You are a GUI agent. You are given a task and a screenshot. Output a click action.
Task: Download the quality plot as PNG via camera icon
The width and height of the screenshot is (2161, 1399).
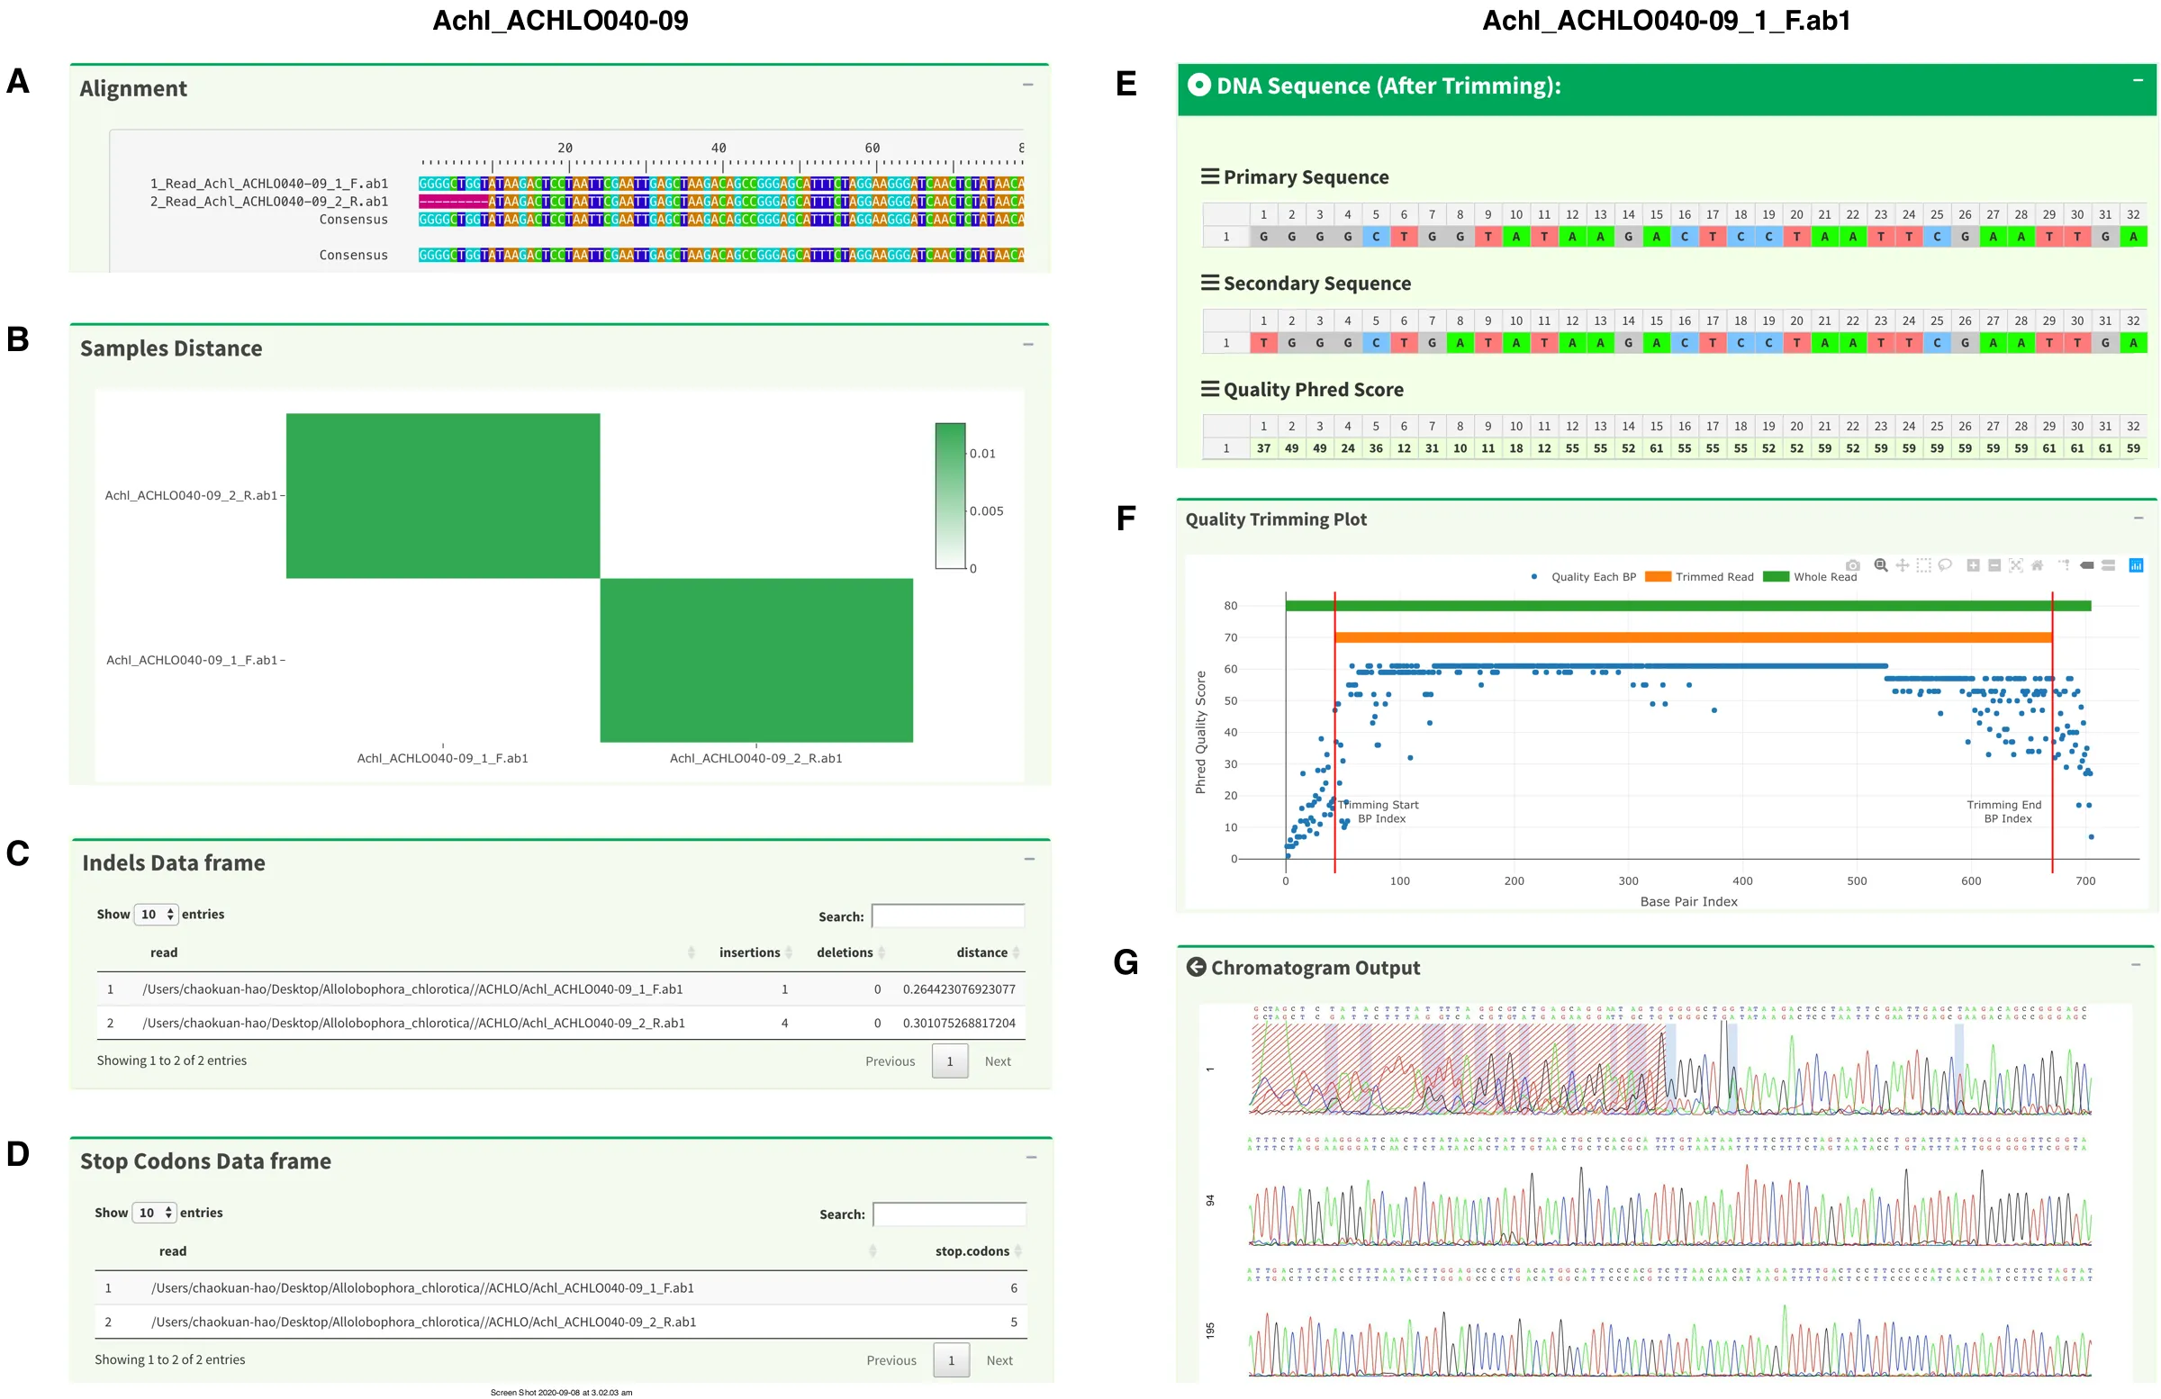tap(1854, 565)
